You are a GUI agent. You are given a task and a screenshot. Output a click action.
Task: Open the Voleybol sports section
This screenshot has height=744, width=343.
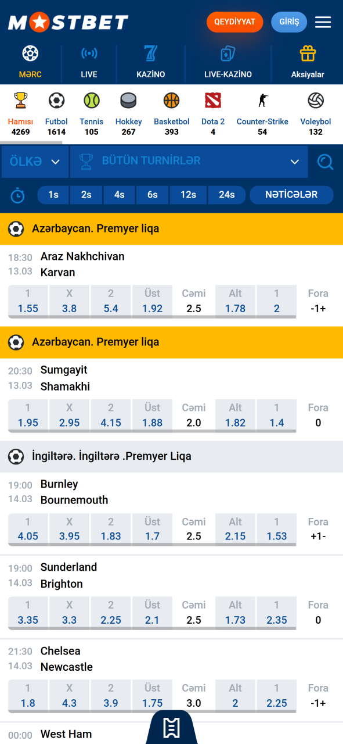[x=315, y=100]
